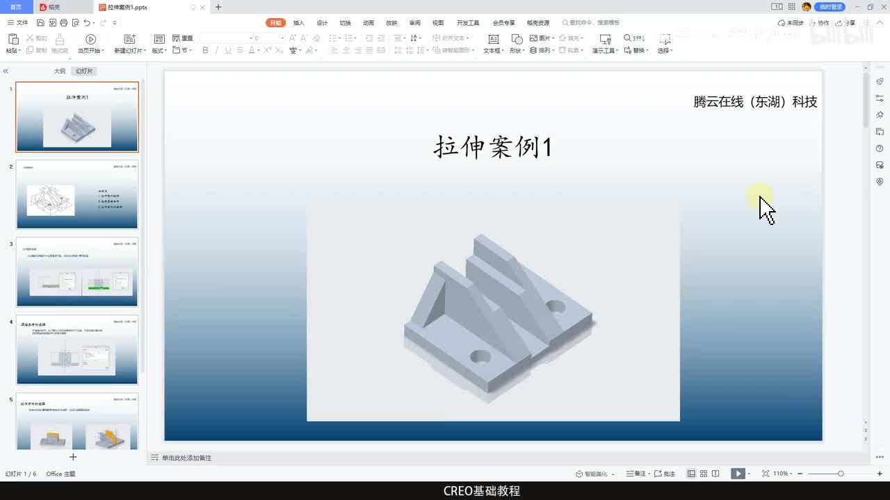
Task: Toggle subscript formatting
Action: [280, 51]
